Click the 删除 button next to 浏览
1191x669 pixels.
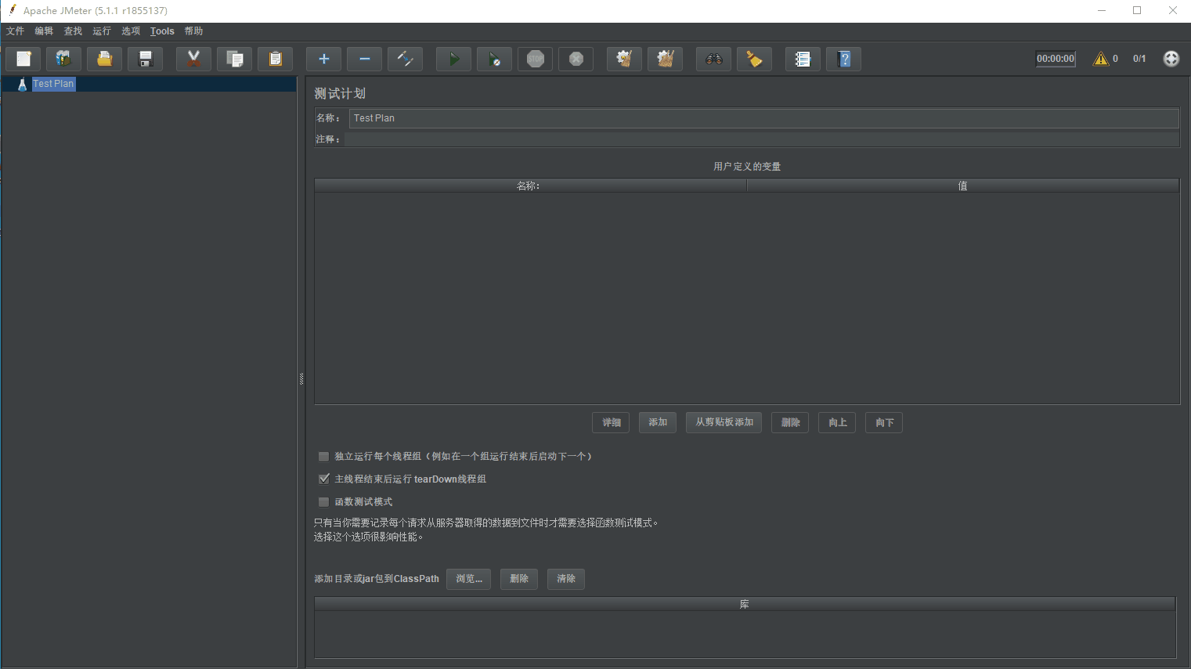(519, 579)
